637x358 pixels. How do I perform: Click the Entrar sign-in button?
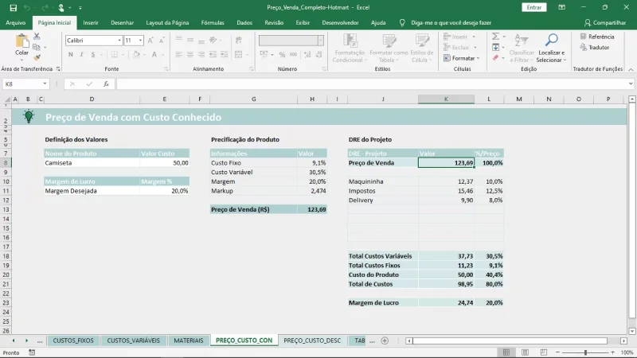[533, 7]
